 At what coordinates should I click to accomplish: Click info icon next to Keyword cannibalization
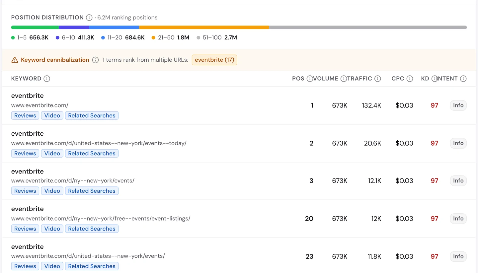[x=95, y=60]
